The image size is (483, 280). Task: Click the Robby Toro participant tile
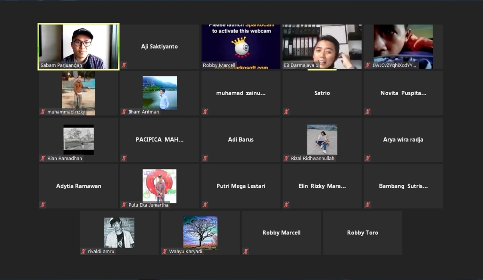coord(363,232)
